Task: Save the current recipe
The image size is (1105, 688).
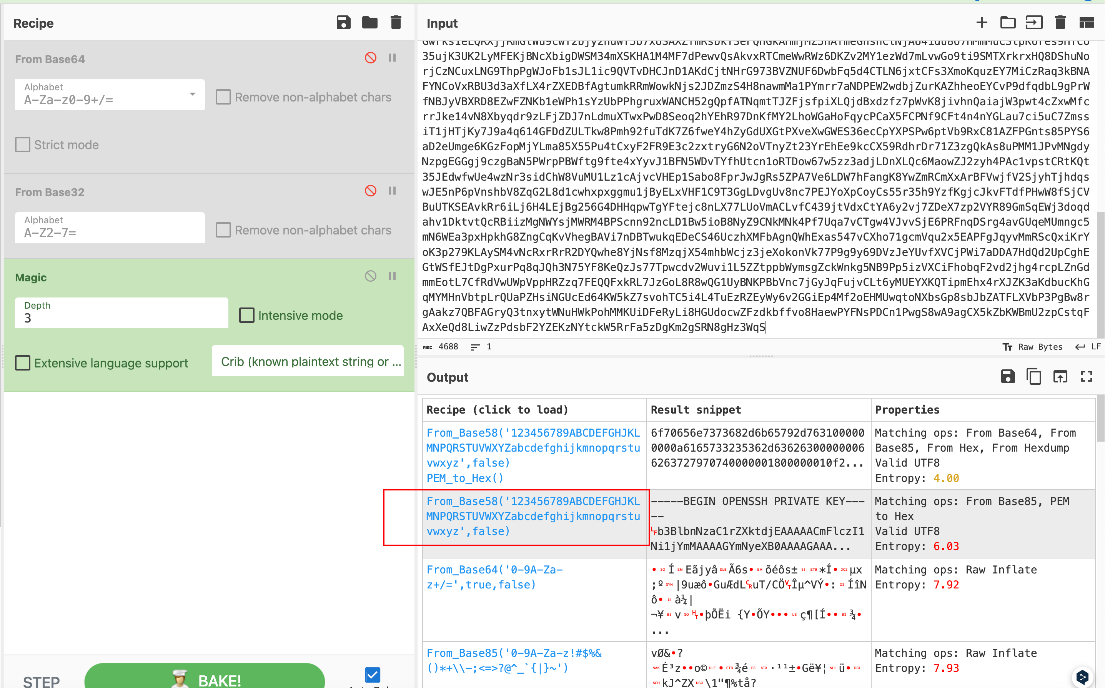Action: tap(343, 22)
